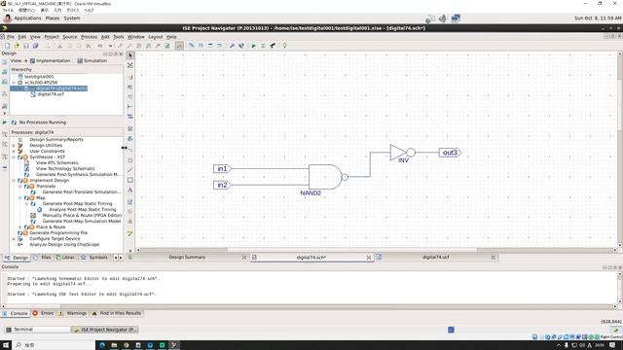Switch to the Errors console tab
This screenshot has width=623, height=350.
(x=43, y=313)
